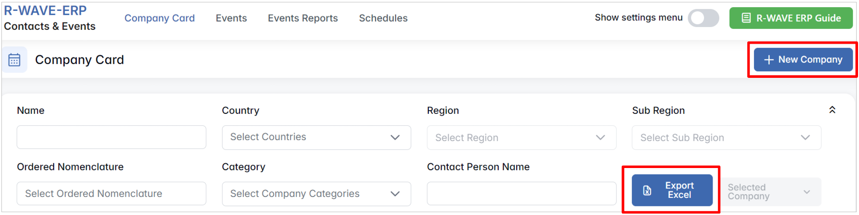Open the Schedules tab
The width and height of the screenshot is (859, 215).
383,18
